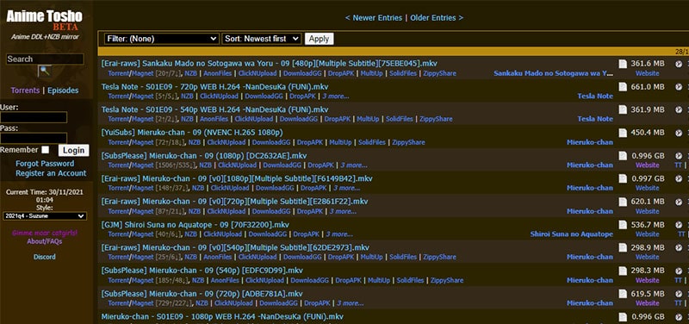Image resolution: width=689 pixels, height=324 pixels.
Task: Click clock icon in YuiSubs Mieruko-chan row
Action: coord(679,133)
